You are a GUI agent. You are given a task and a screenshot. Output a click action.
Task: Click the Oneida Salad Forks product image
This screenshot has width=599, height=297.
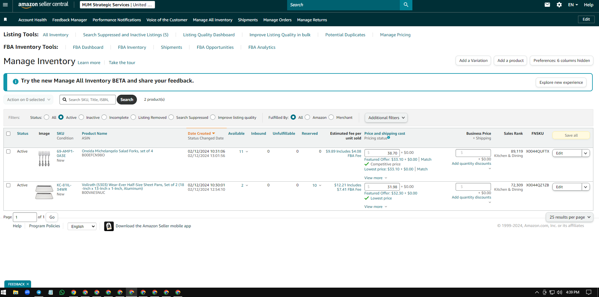44,159
